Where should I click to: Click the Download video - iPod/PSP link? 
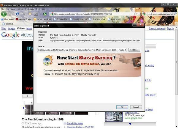81,127
